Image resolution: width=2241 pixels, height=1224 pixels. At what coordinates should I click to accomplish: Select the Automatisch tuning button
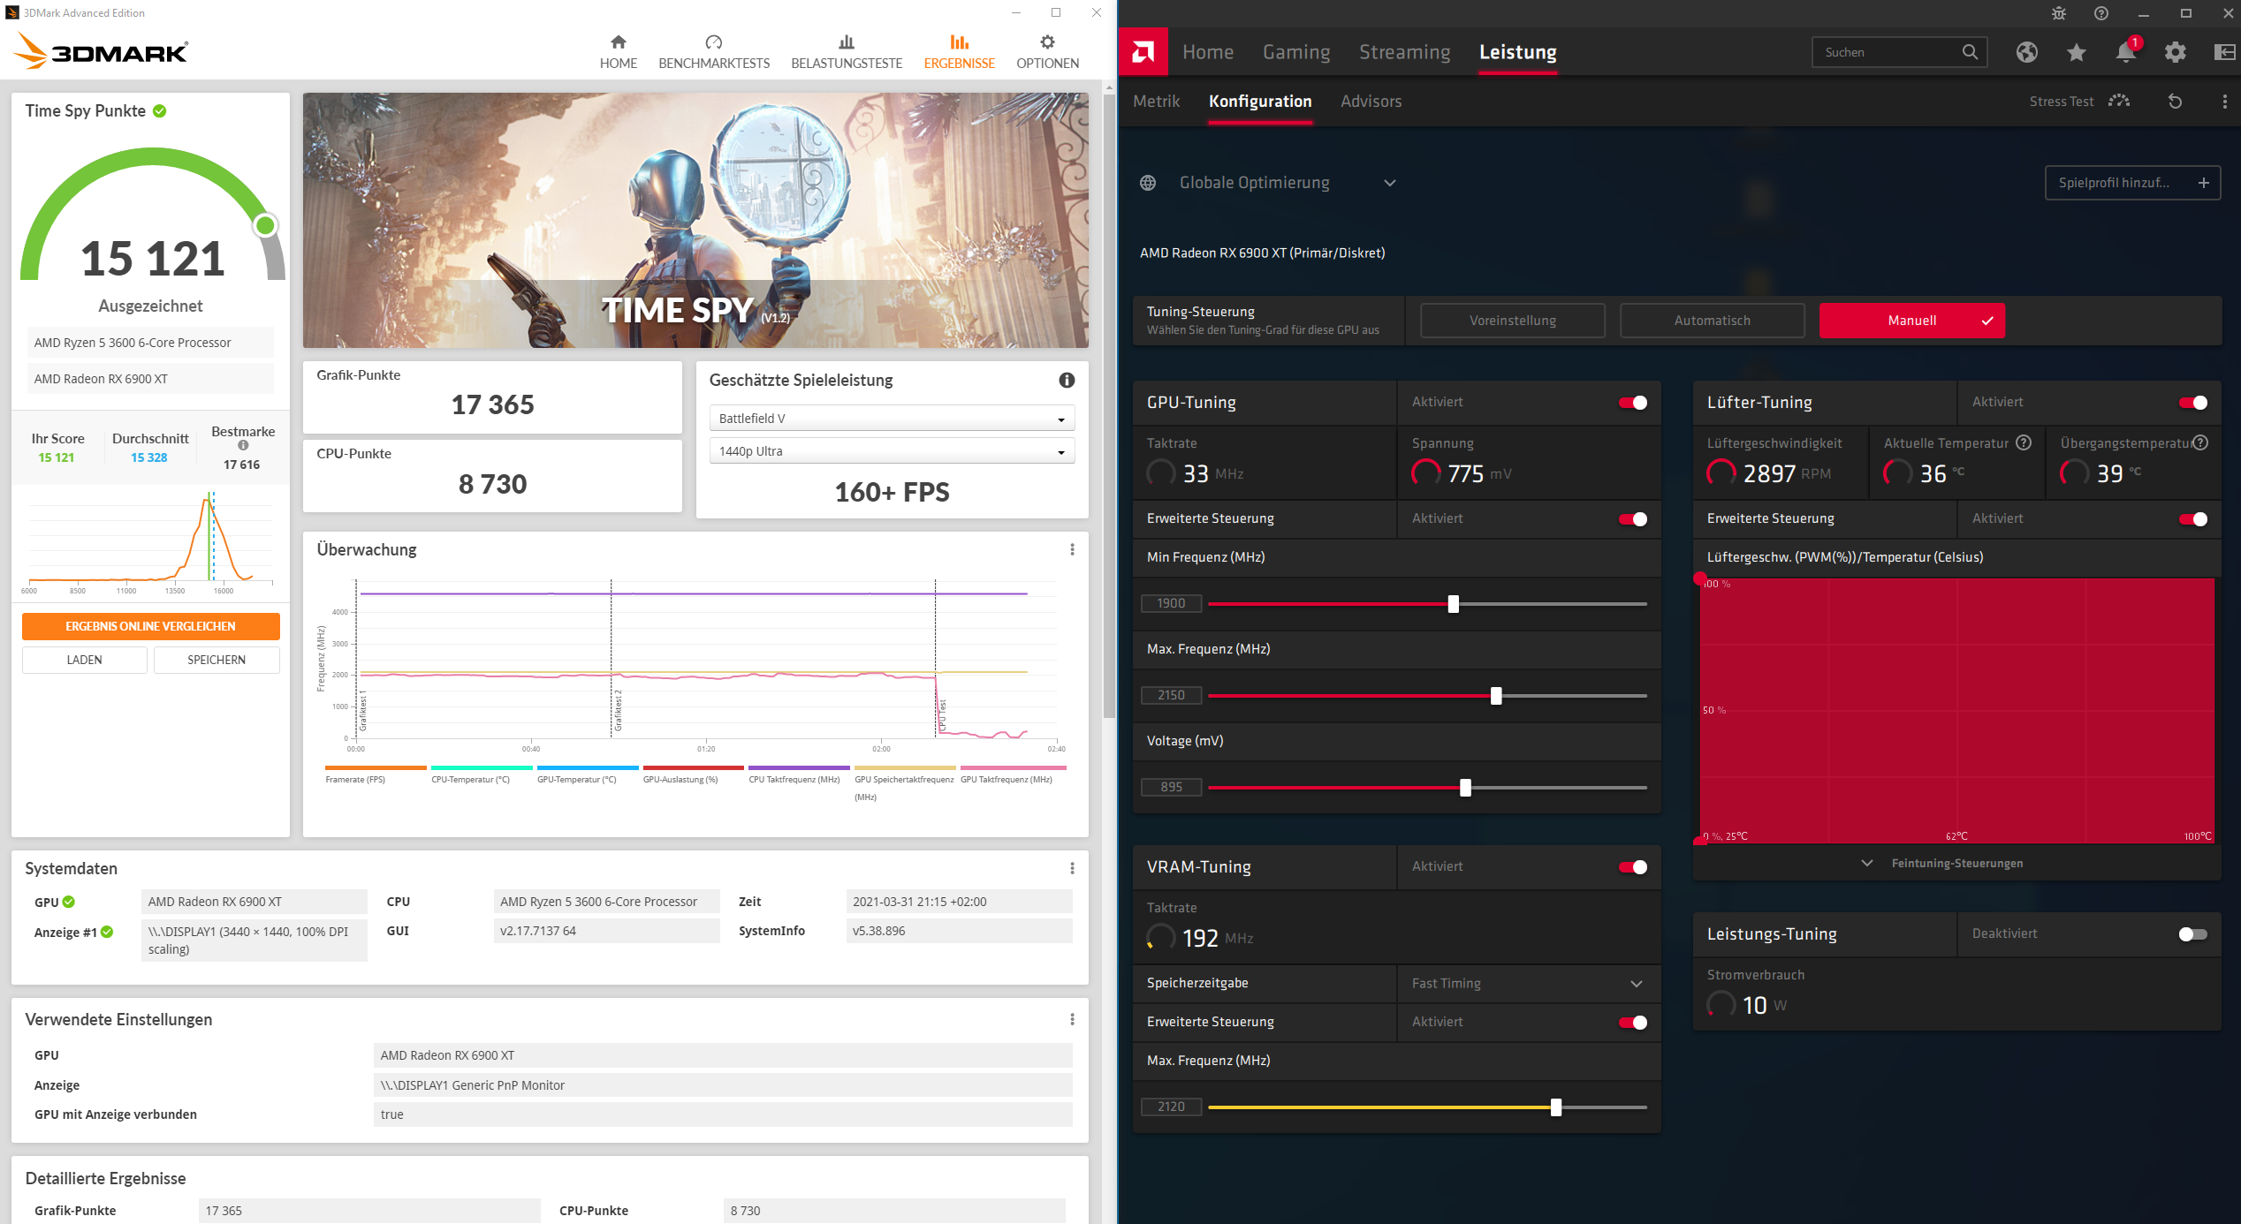1712,321
